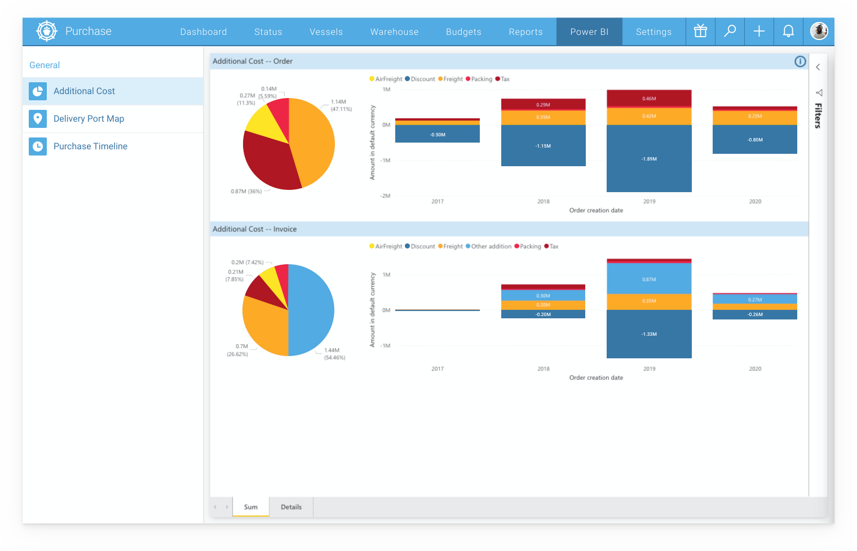857x551 pixels.
Task: Click the Delivery Port Map pin icon
Action: point(38,119)
